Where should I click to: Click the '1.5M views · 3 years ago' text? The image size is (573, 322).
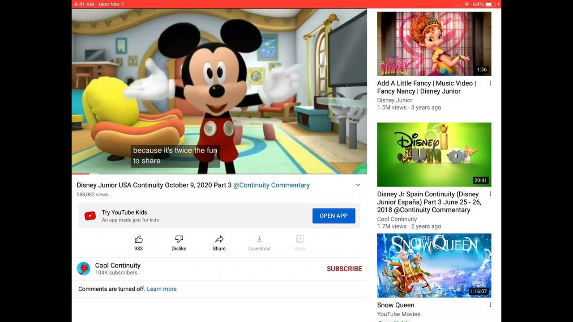pyautogui.click(x=409, y=107)
